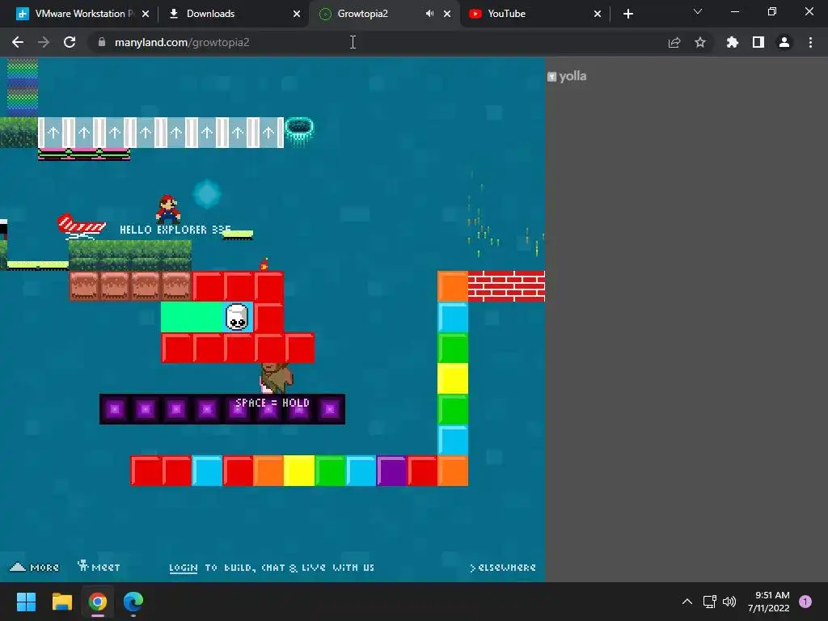Open Chrome's three-dot menu
The height and width of the screenshot is (621, 828).
click(x=810, y=42)
